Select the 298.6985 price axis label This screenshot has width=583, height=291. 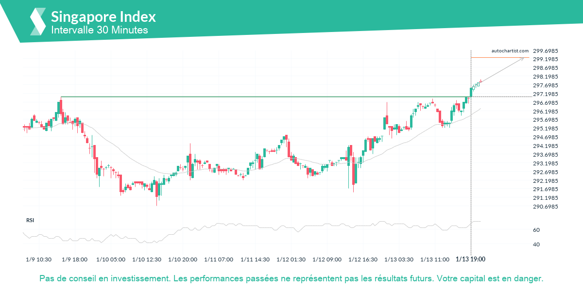click(x=545, y=68)
